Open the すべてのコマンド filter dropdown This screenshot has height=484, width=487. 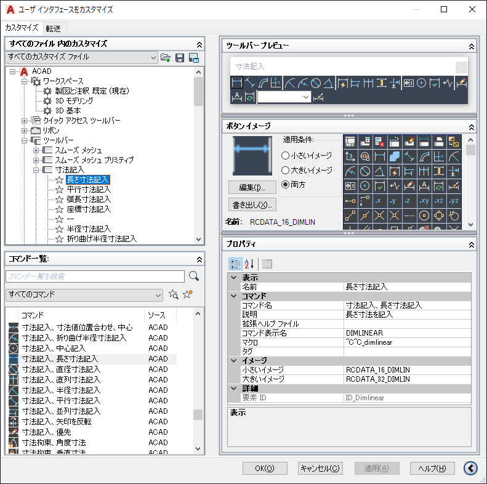pos(84,295)
